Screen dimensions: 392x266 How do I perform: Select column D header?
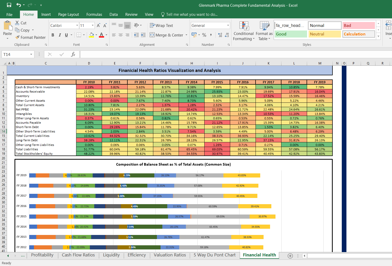(89, 63)
